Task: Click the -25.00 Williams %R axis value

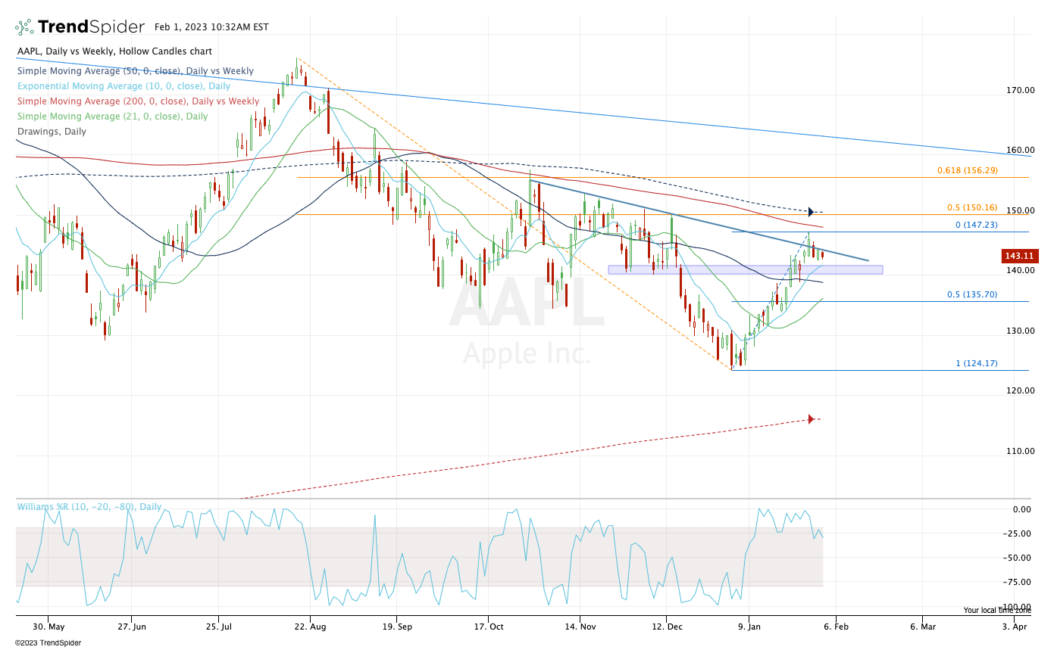Action: pos(1017,533)
